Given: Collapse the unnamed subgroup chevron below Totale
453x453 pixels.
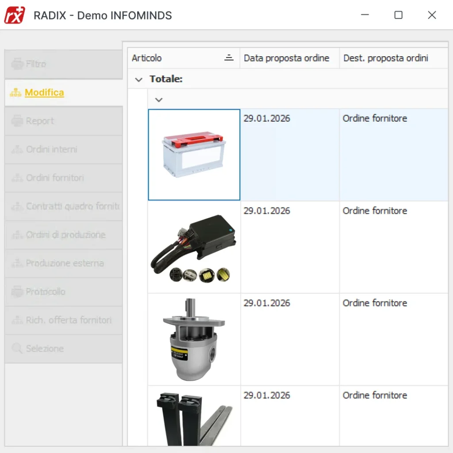Looking at the screenshot, I should click(x=159, y=100).
